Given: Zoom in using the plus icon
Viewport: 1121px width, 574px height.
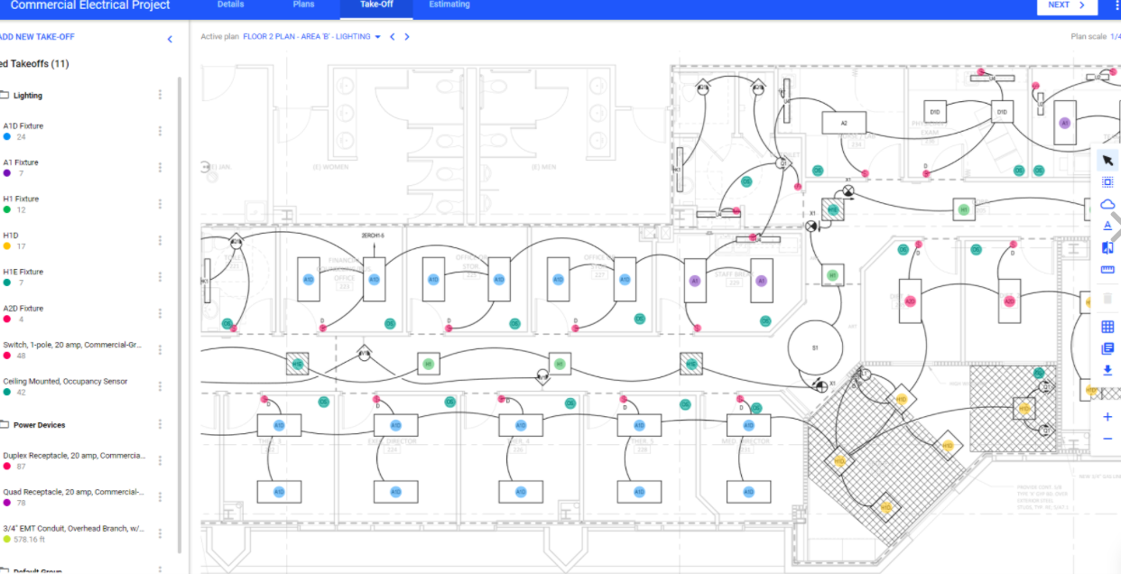Looking at the screenshot, I should tap(1107, 417).
